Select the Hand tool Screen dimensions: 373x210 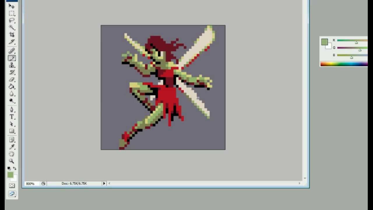pos(12,154)
